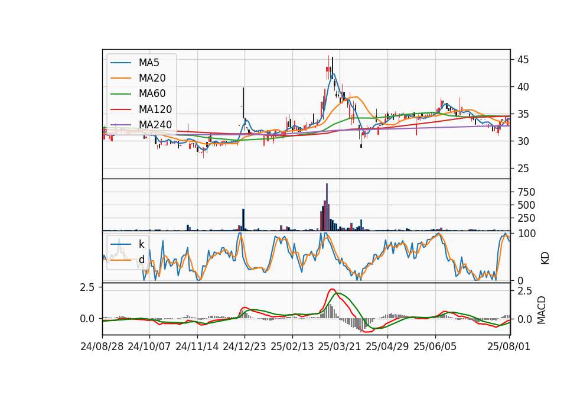Click the MA240 legend label
This screenshot has width=567, height=408.
(x=155, y=125)
